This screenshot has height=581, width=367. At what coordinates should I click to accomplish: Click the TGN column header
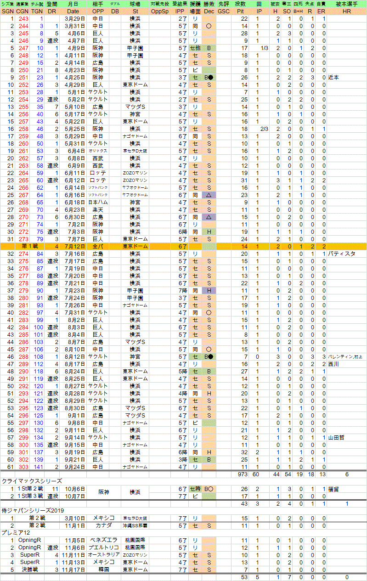click(x=37, y=11)
